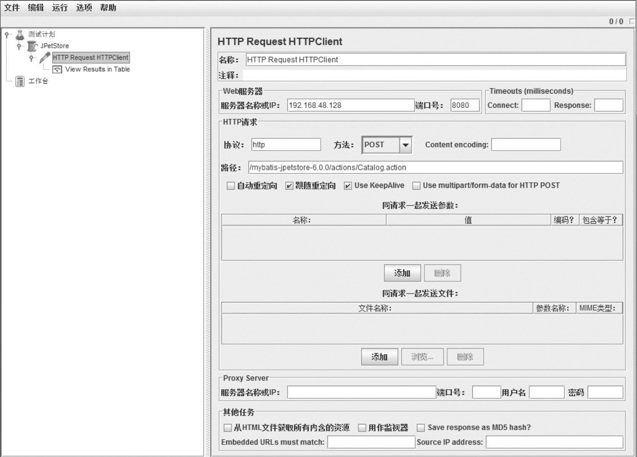
Task: Click 添加 button under request parameters
Action: 402,273
